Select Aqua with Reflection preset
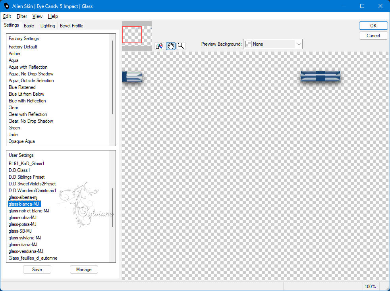The height and width of the screenshot is (291, 390). [x=28, y=67]
